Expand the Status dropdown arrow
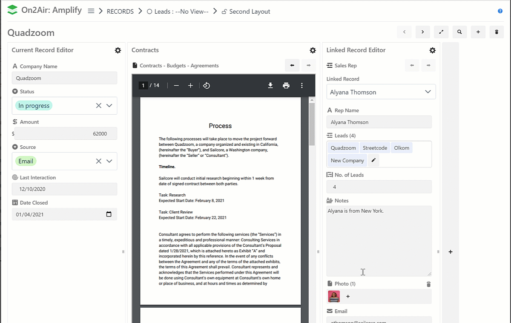Screen dimensions: 511x323 pyautogui.click(x=109, y=106)
